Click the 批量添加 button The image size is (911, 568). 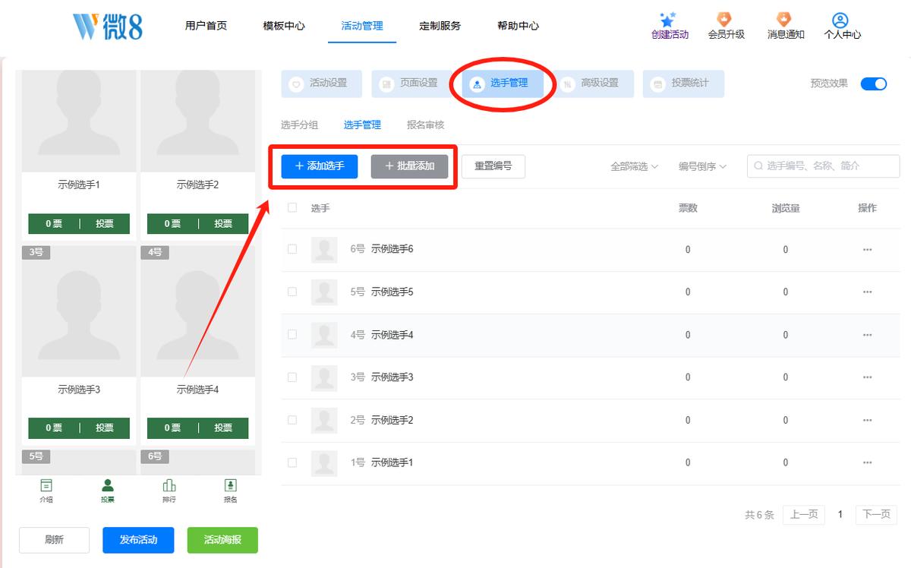pyautogui.click(x=409, y=166)
